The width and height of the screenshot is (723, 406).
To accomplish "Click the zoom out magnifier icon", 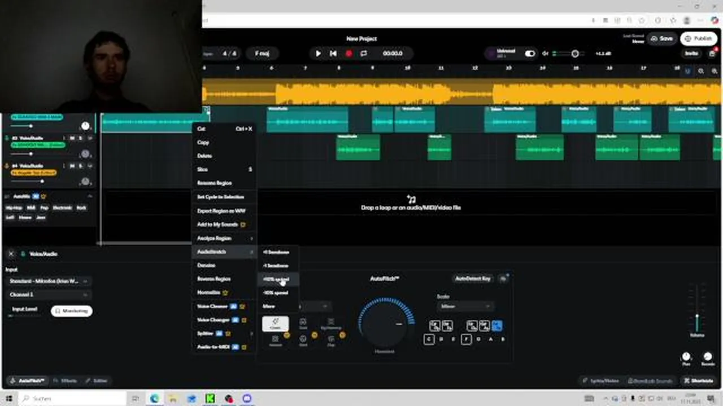I will click(x=701, y=71).
